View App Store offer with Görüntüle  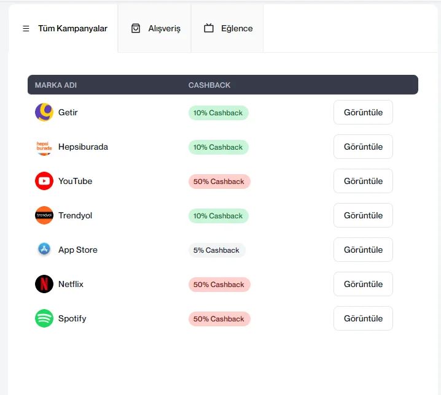coord(363,250)
